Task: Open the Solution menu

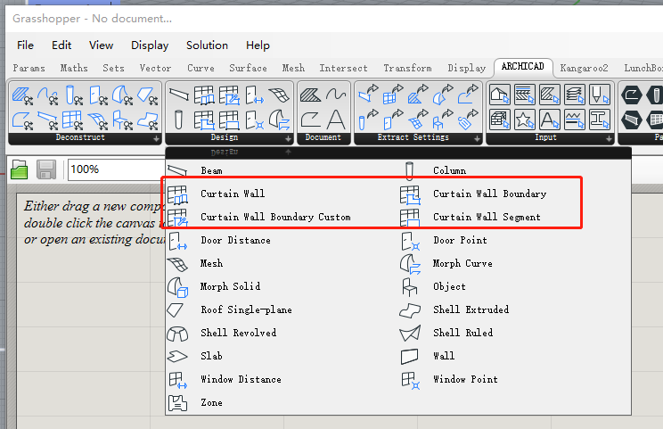Action: coord(207,45)
